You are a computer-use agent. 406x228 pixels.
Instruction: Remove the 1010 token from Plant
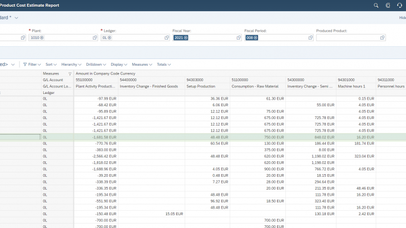click(42, 38)
